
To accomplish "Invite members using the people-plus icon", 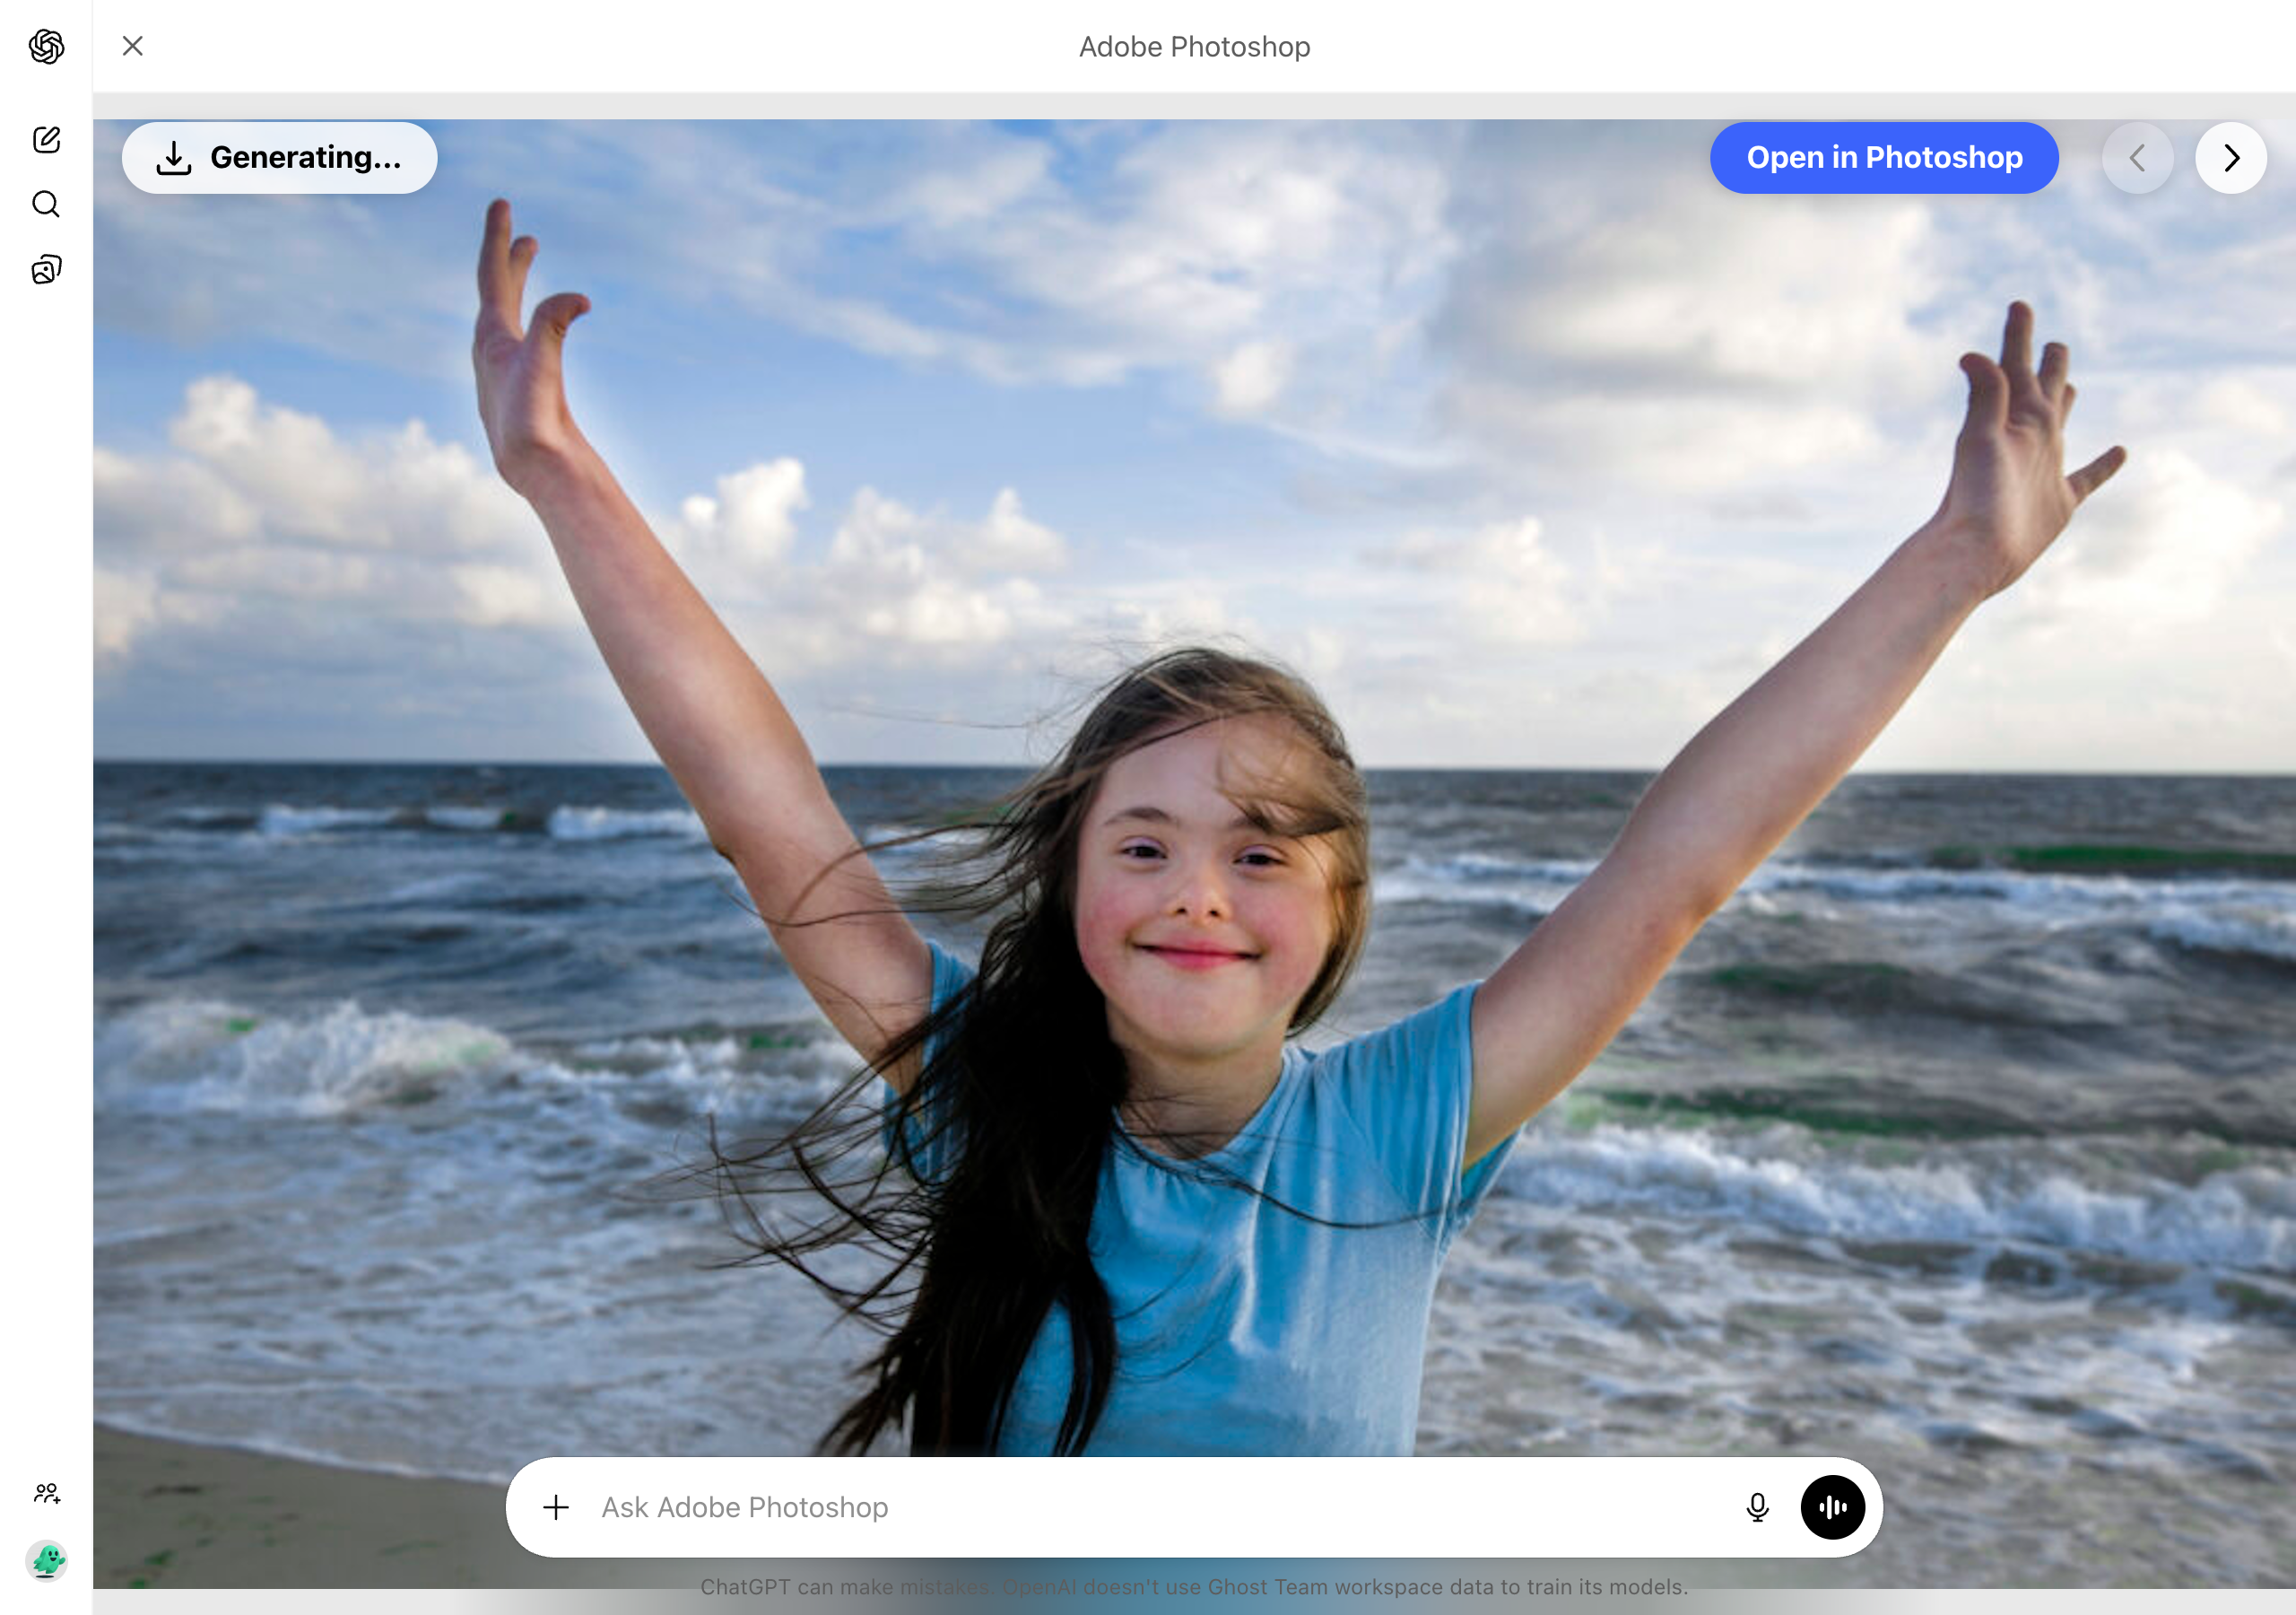I will (x=46, y=1495).
